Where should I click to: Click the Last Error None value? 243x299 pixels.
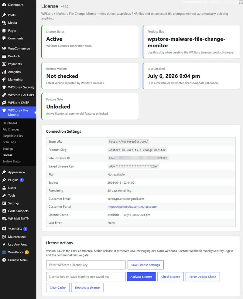[111, 223]
